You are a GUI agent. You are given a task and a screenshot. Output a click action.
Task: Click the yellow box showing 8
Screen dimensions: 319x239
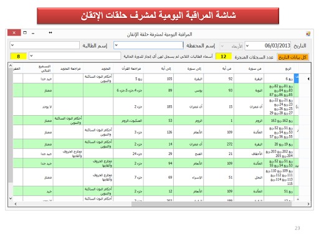(x=19, y=56)
